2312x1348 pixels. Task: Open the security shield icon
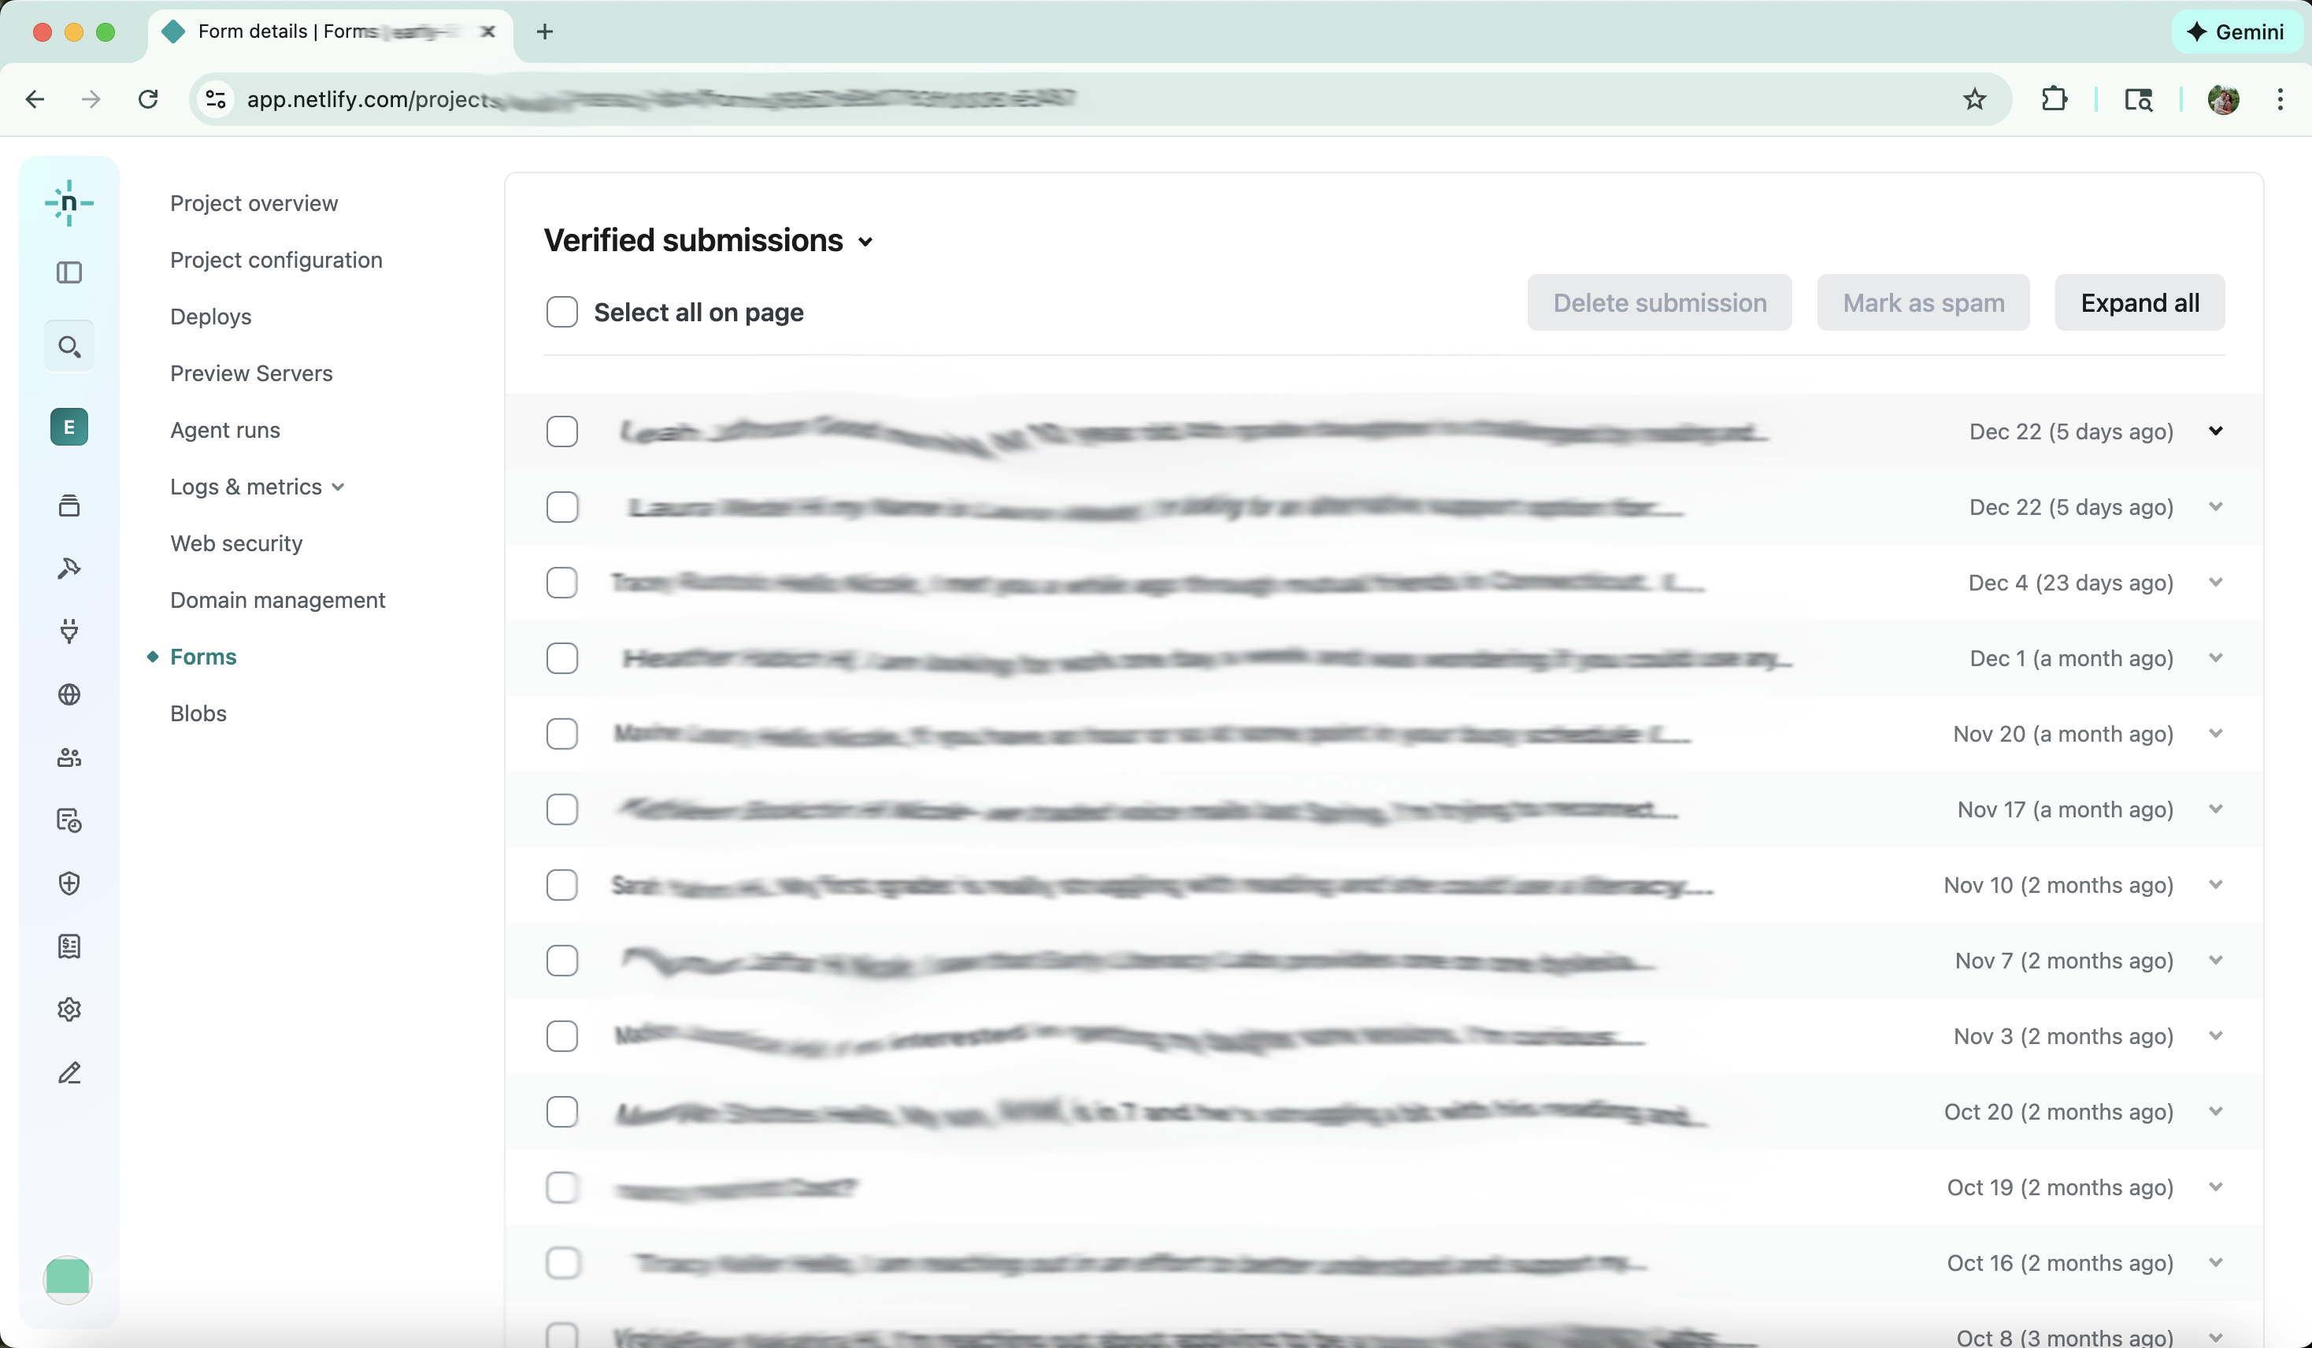point(70,883)
